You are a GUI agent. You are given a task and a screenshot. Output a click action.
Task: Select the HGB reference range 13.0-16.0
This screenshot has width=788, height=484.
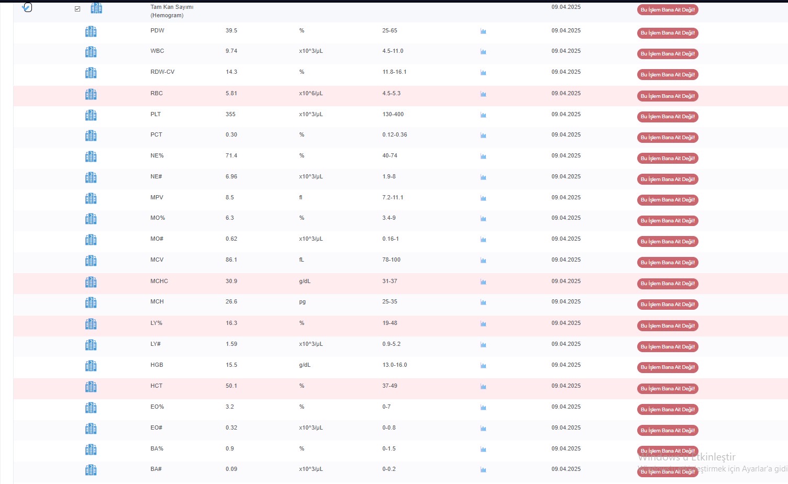click(x=395, y=365)
